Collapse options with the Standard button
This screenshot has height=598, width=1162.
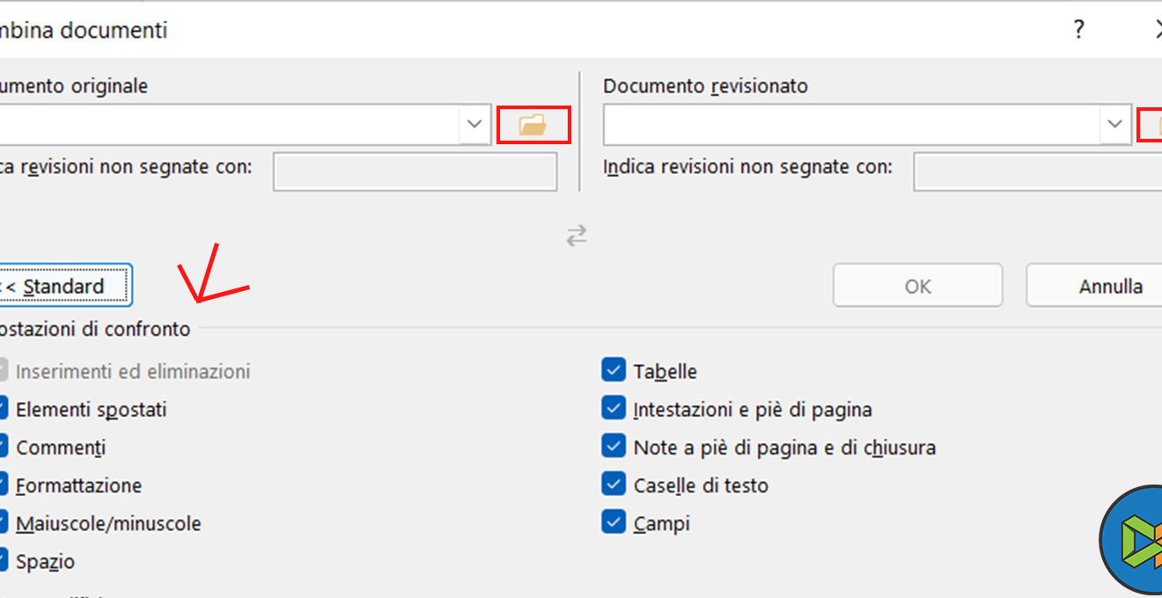coord(63,286)
